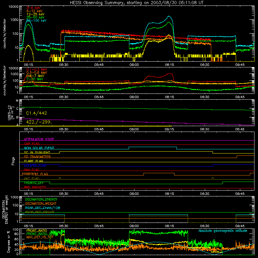Select the GAP_FLAG label
This screenshot has width=258, height=258.
(32, 144)
